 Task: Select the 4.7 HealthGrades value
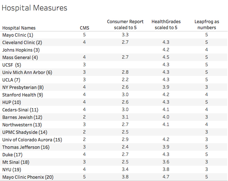click(x=166, y=177)
